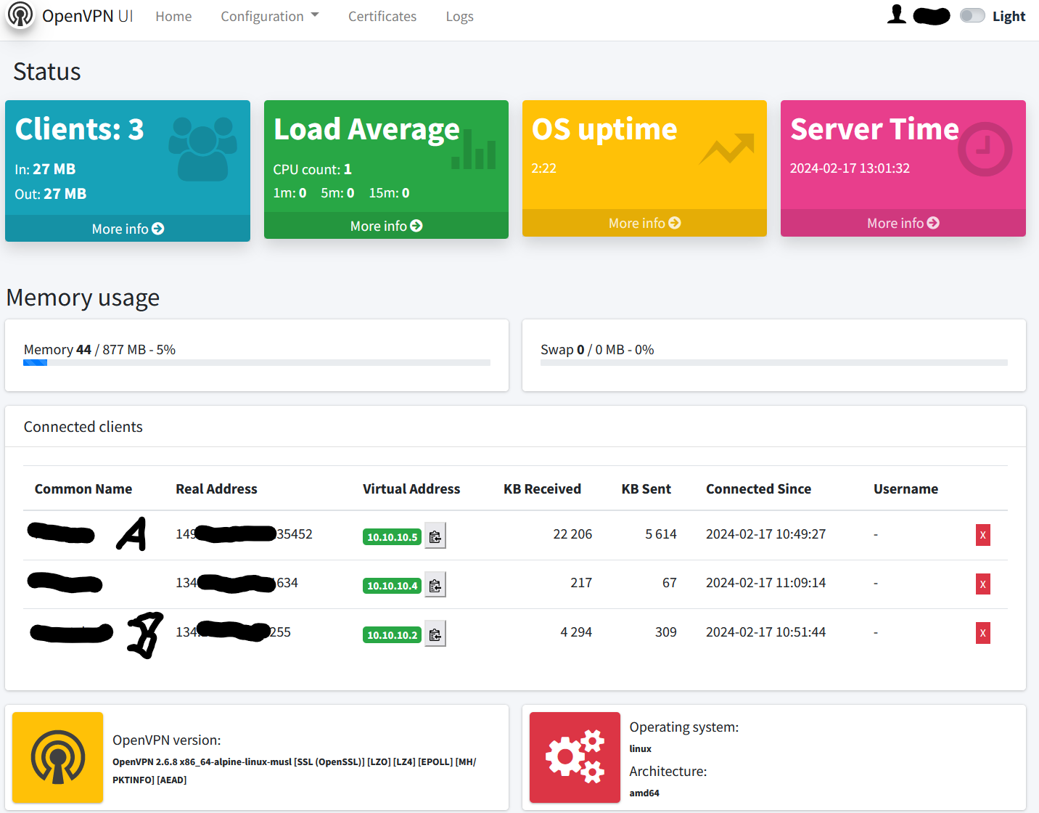Click the Memory 44 / 877 MB label
The height and width of the screenshot is (813, 1039).
pos(99,349)
